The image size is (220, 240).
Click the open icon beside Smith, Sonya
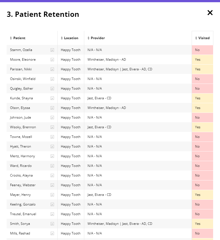click(52, 224)
